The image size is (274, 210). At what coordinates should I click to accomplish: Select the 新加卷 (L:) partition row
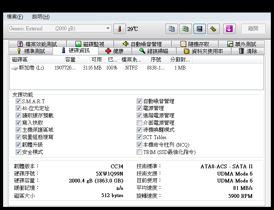tap(31, 68)
